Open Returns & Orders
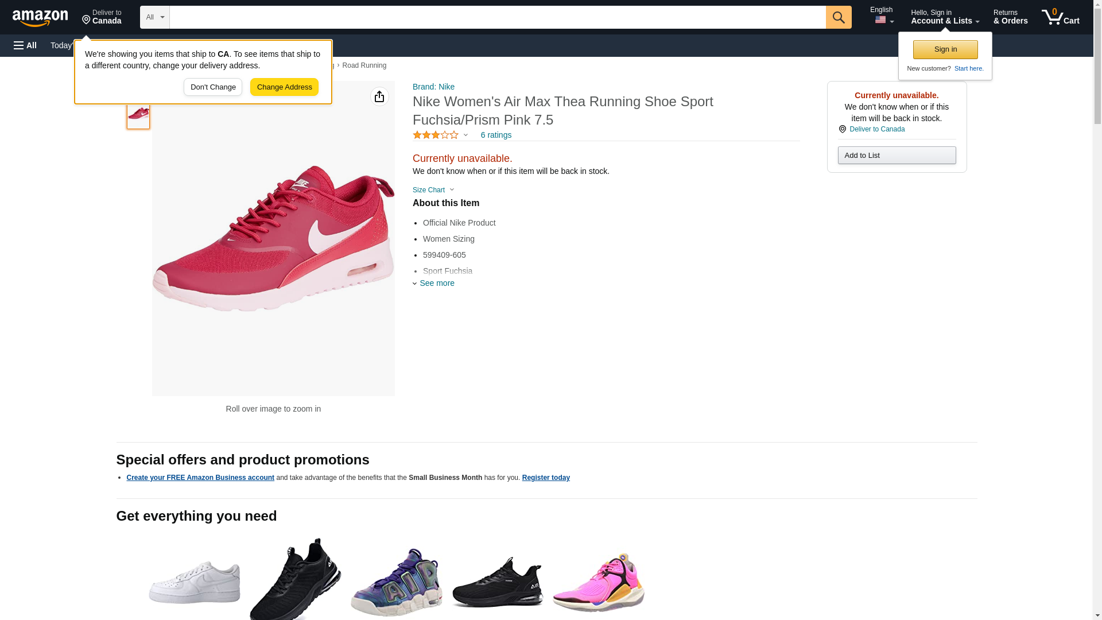 (x=1010, y=17)
